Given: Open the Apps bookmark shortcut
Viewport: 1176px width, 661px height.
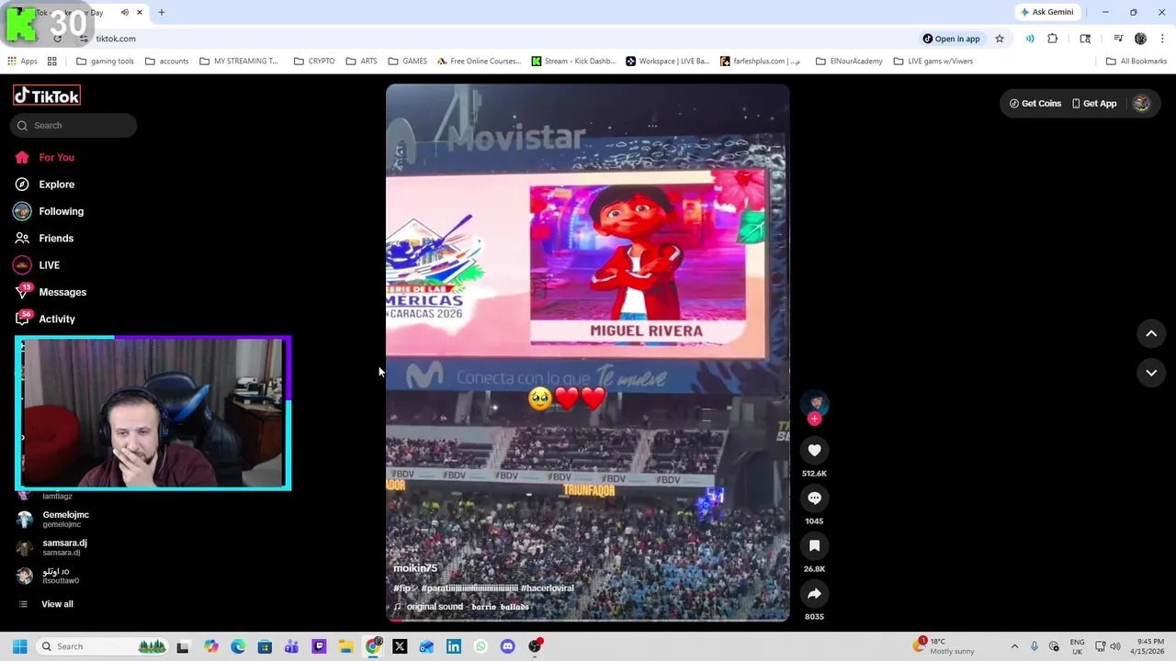Looking at the screenshot, I should [23, 62].
